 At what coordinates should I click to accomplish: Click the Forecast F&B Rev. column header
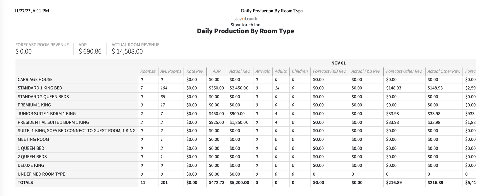330,71
